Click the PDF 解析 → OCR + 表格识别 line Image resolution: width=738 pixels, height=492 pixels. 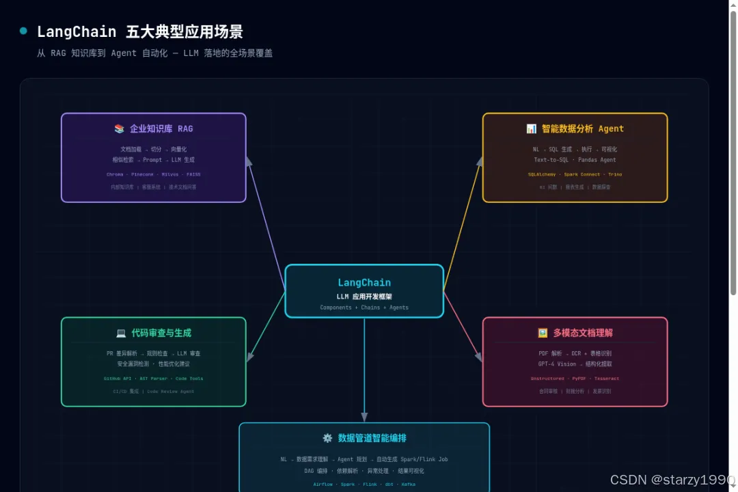(x=575, y=353)
